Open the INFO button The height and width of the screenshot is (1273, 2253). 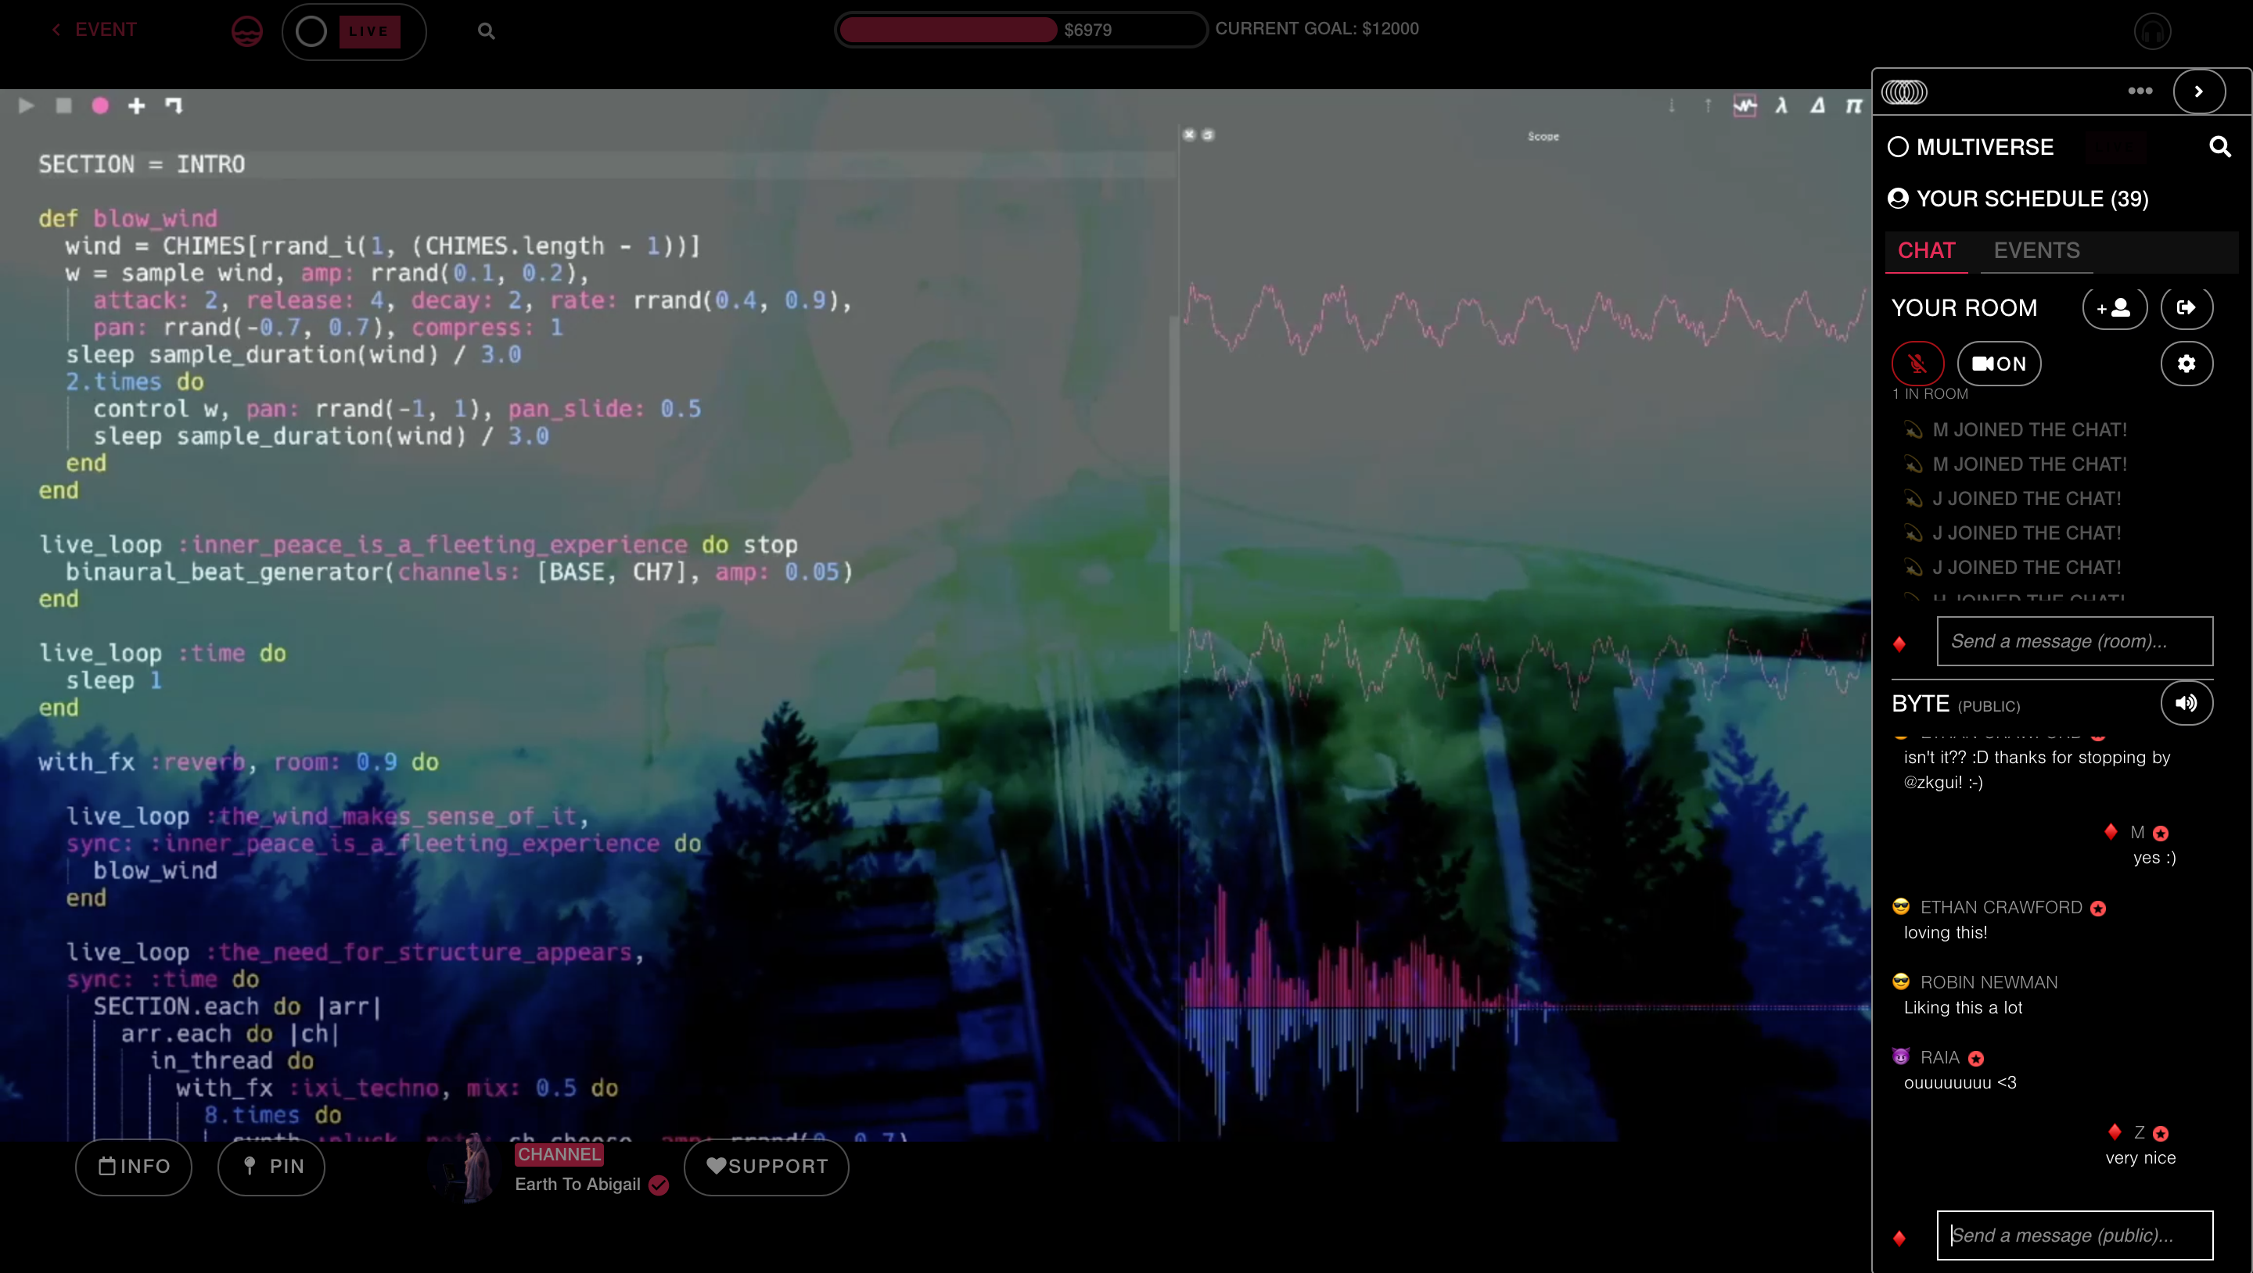pos(134,1167)
